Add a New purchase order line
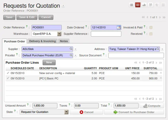 coord(49,62)
